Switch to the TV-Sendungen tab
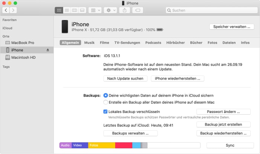Screen dimensions: 260x154 coord(127,43)
